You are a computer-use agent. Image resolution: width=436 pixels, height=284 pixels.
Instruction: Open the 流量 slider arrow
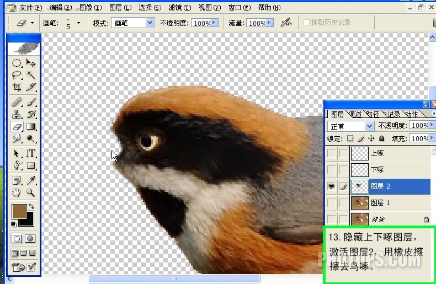[x=269, y=23]
